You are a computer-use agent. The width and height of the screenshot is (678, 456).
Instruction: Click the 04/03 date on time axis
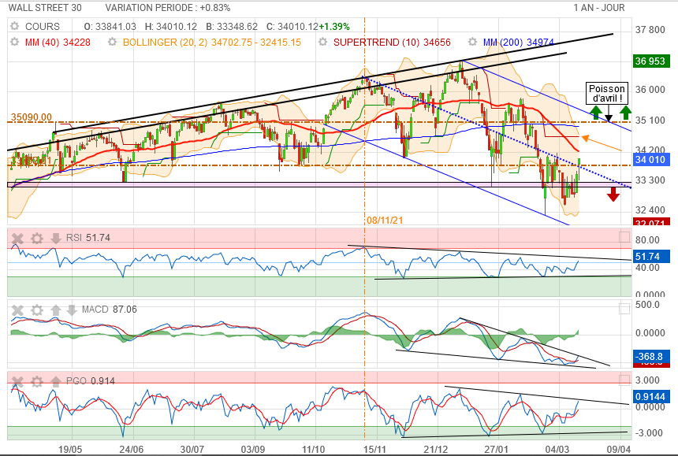[x=557, y=449]
